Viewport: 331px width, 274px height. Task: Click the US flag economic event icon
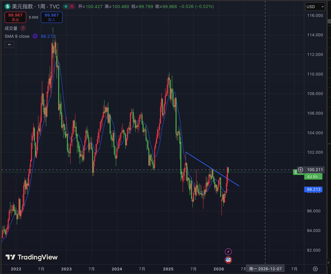(x=228, y=260)
